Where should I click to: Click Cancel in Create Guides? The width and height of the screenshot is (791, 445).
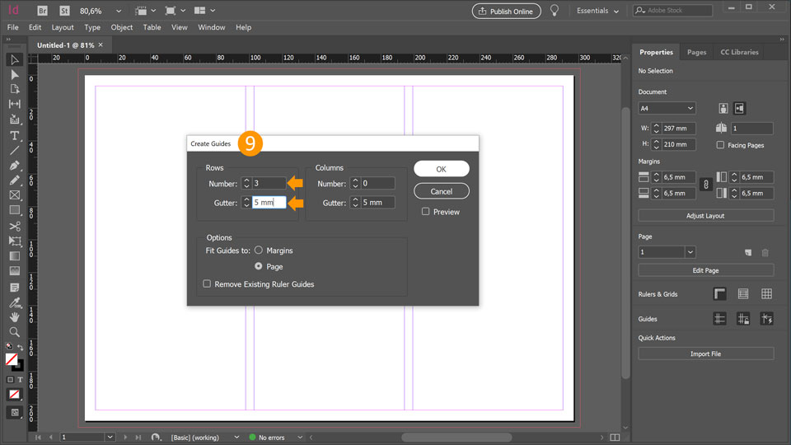pyautogui.click(x=442, y=191)
